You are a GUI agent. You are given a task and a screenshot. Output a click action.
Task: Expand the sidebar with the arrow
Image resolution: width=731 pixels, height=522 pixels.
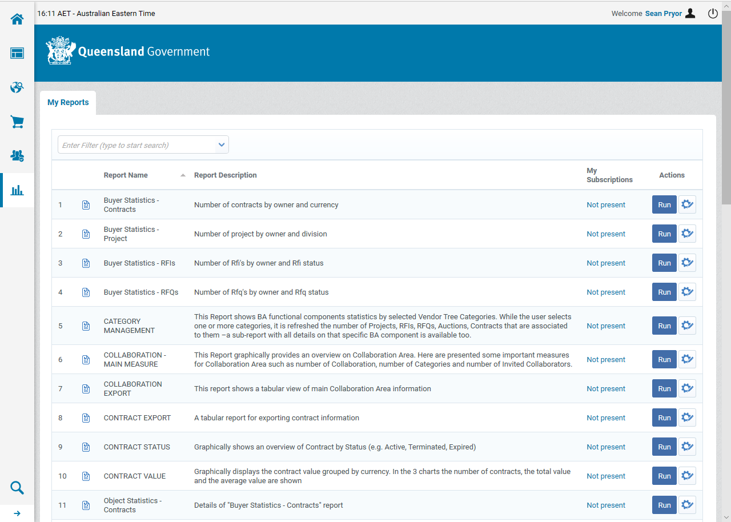point(17,513)
